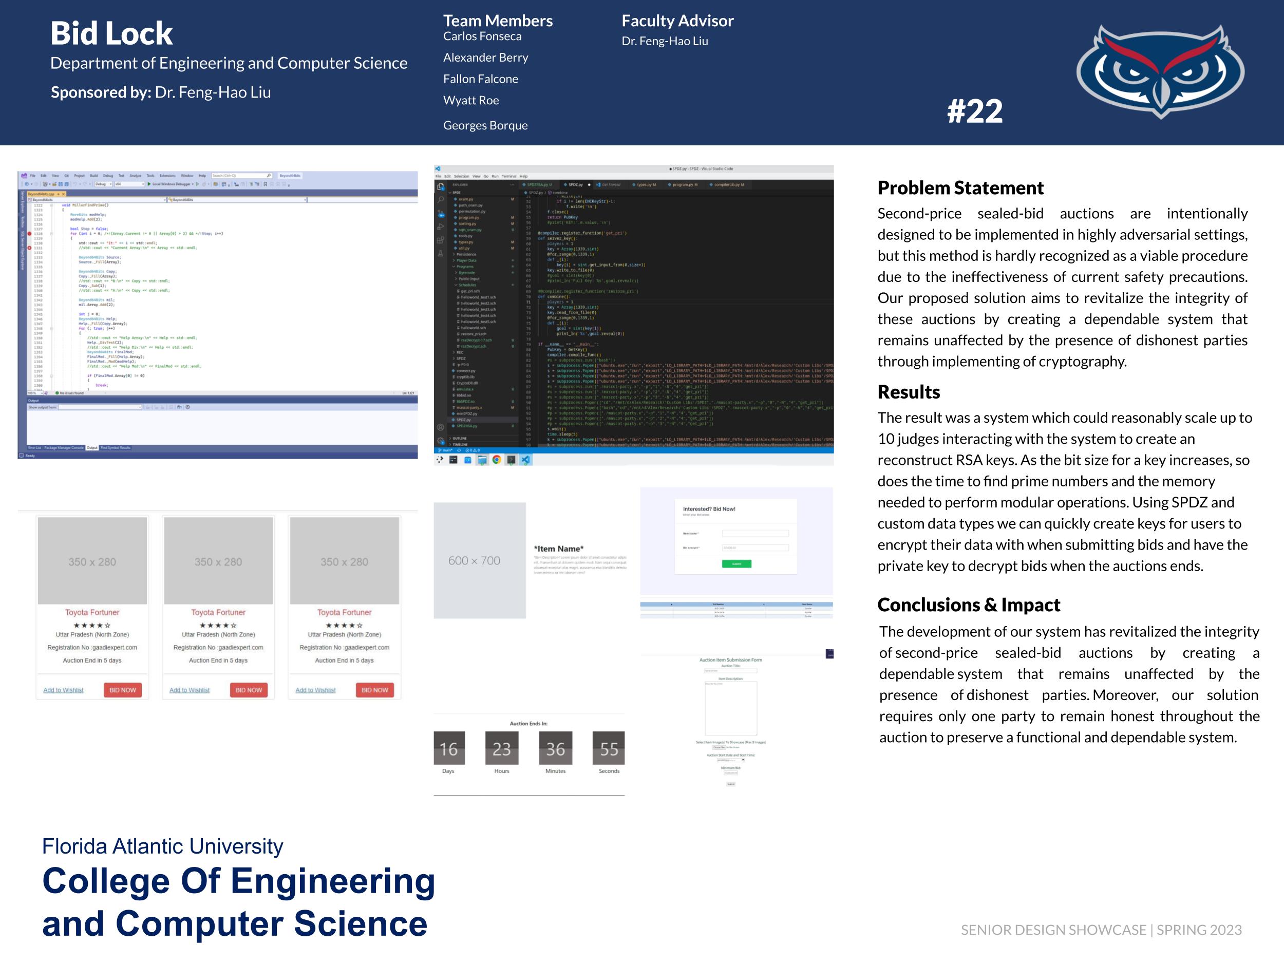Open SPDZRSA.py in the file tree

click(x=467, y=426)
